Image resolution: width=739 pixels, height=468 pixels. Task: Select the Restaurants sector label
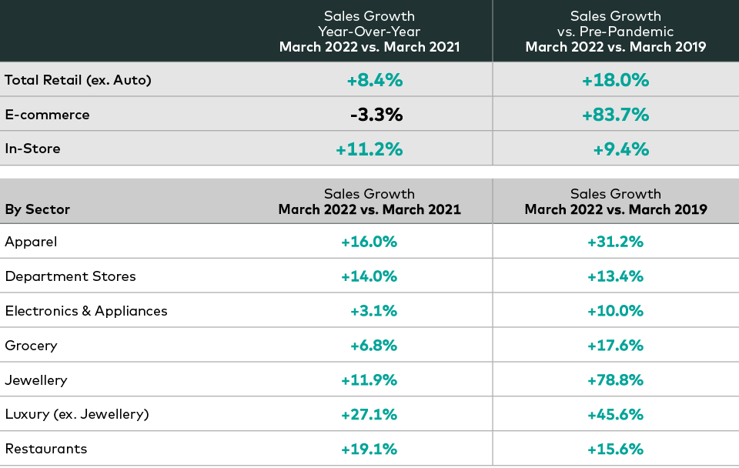(x=46, y=449)
